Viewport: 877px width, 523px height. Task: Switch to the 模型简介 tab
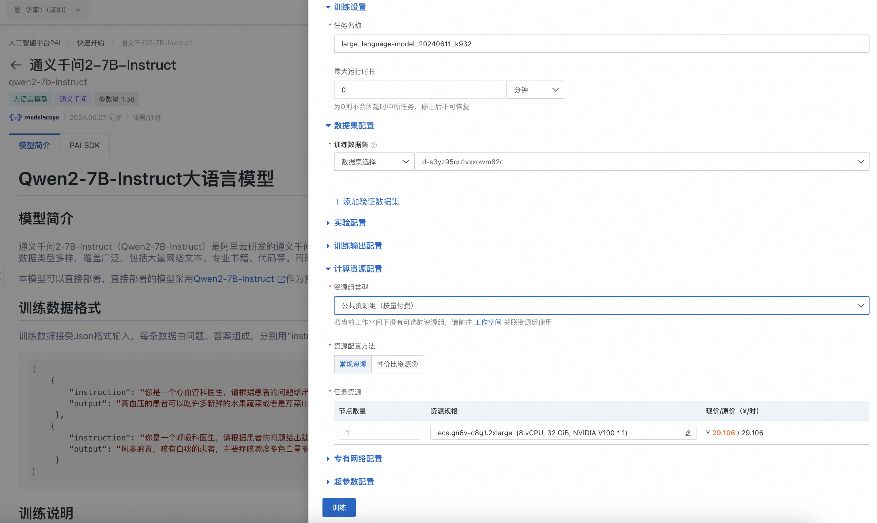35,145
